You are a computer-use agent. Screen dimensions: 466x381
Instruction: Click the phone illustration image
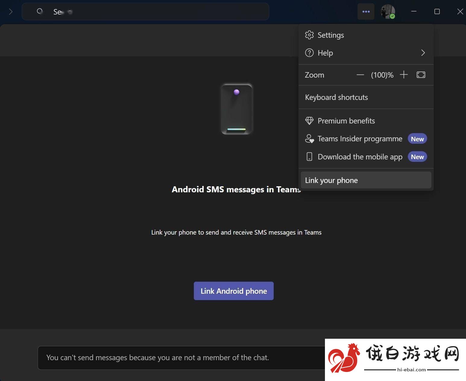237,109
